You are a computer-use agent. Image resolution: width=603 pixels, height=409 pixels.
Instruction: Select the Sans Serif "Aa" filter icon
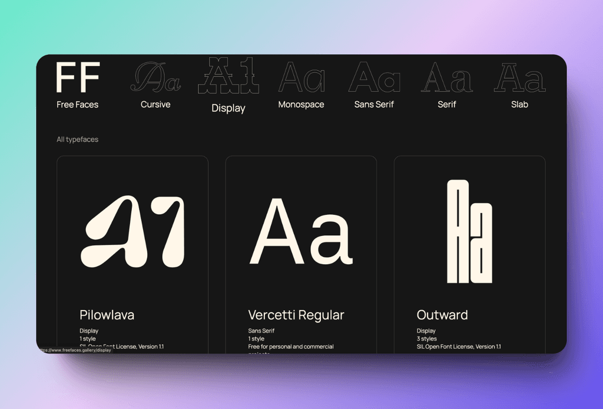pyautogui.click(x=374, y=78)
